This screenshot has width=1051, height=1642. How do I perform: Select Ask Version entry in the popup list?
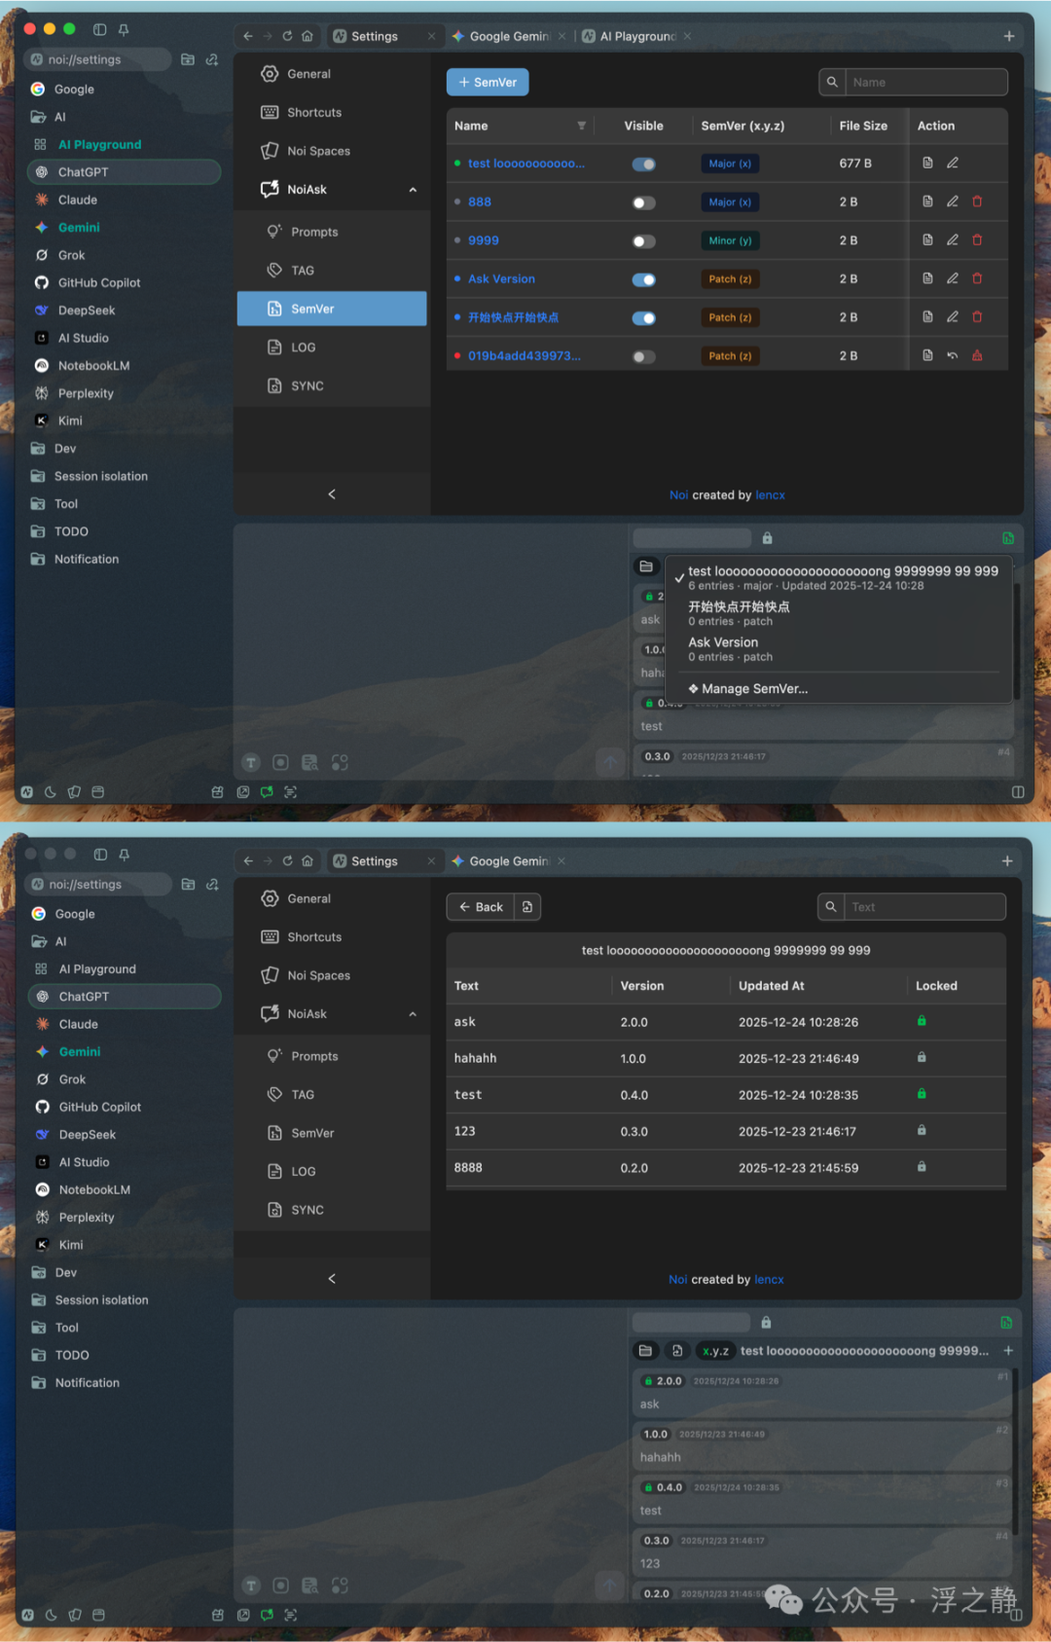837,648
